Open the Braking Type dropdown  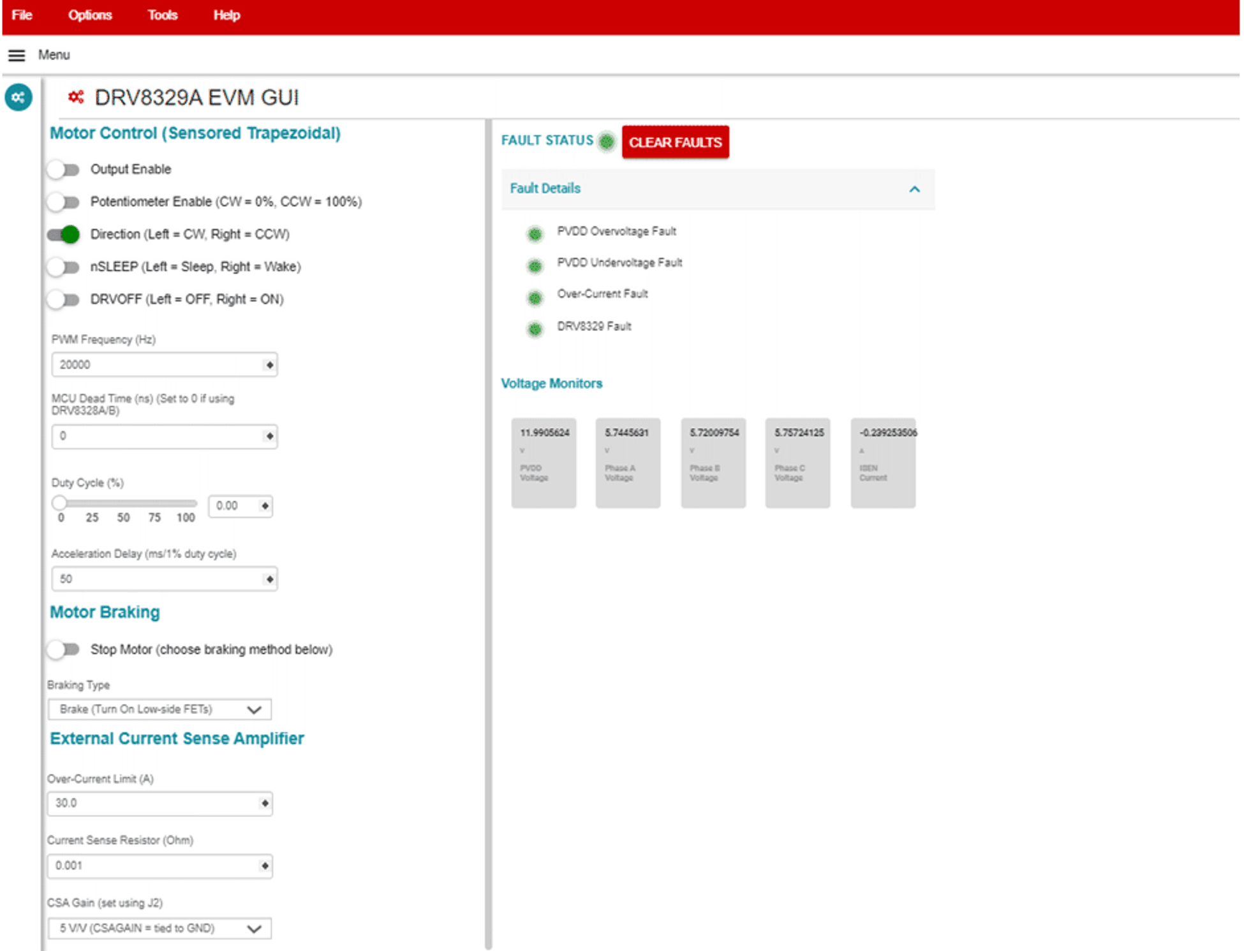pos(159,709)
